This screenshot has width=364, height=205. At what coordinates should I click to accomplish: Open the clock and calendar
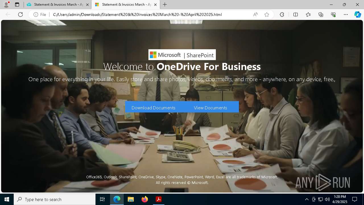coord(340,199)
